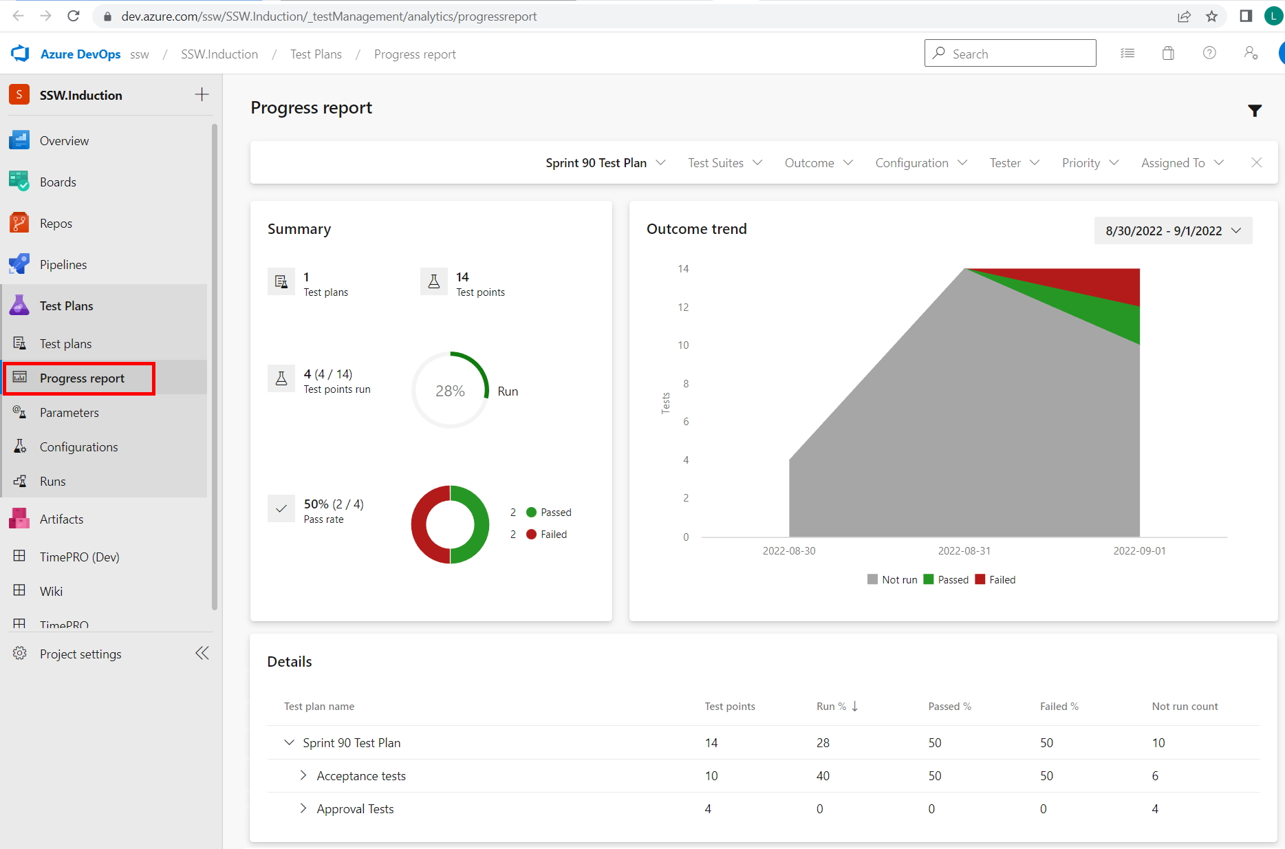Open the Pipelines hub icon

click(19, 264)
